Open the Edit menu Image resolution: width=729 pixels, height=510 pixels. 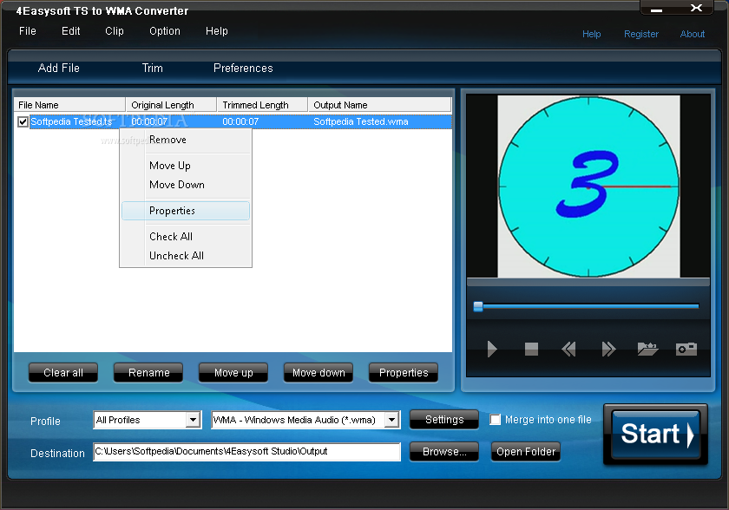(x=70, y=31)
